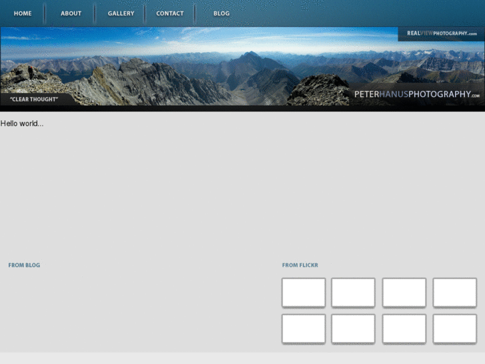485x364 pixels.
Task: Select CONTACT in the navigation bar
Action: click(x=170, y=13)
